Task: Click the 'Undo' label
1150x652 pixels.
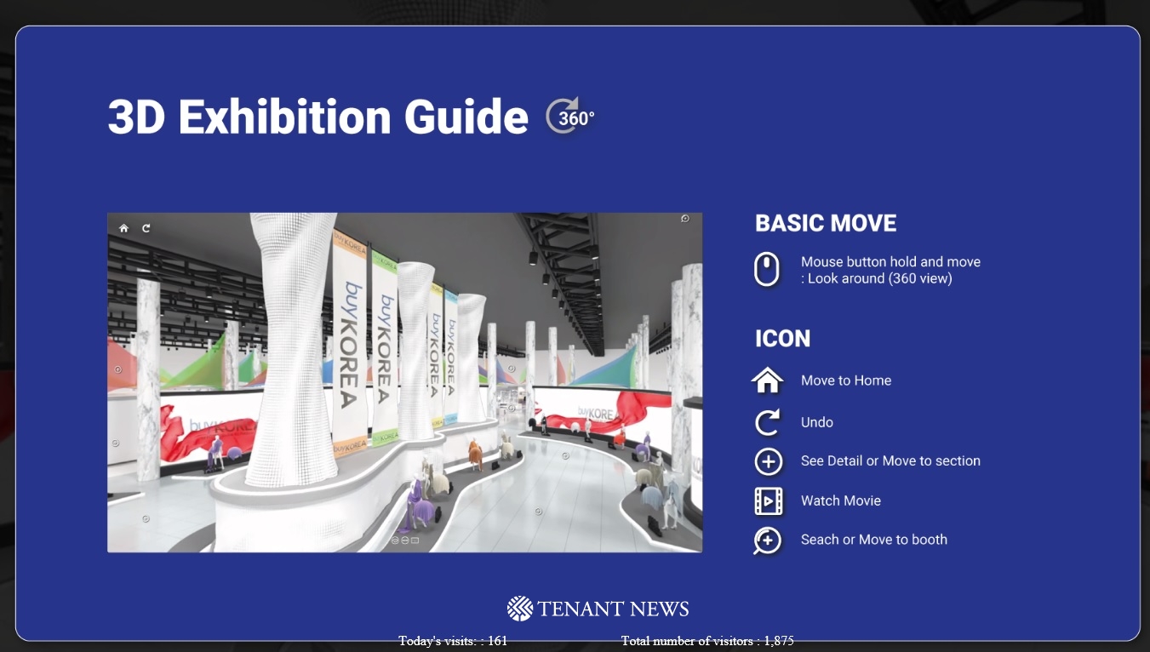Action: tap(817, 422)
